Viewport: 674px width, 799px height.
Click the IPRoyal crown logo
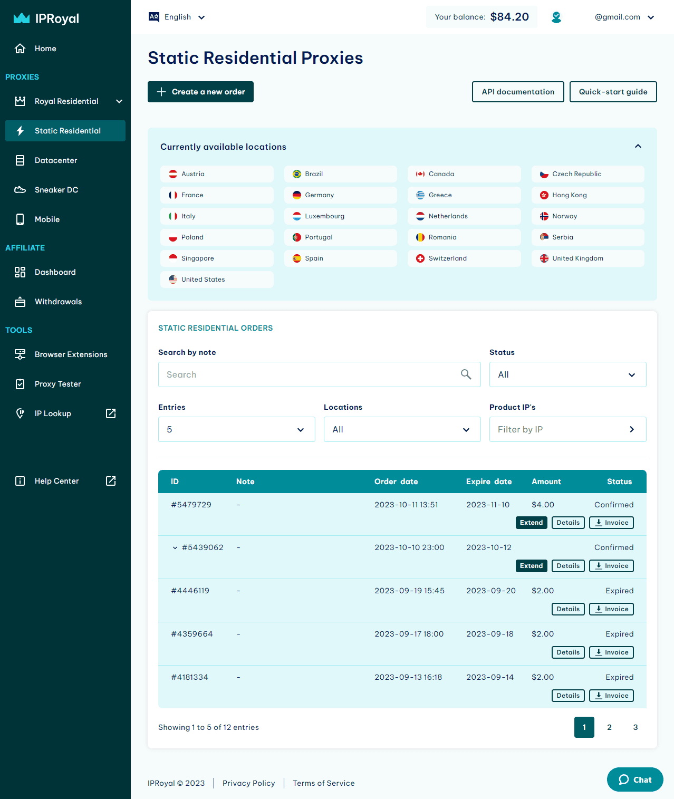[x=22, y=18]
